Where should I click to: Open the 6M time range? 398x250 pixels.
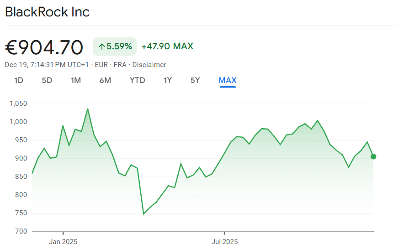[x=105, y=81]
